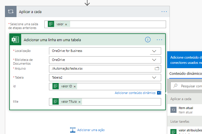Remove the valor ID token
The width and height of the screenshot is (202, 134).
(74, 86)
